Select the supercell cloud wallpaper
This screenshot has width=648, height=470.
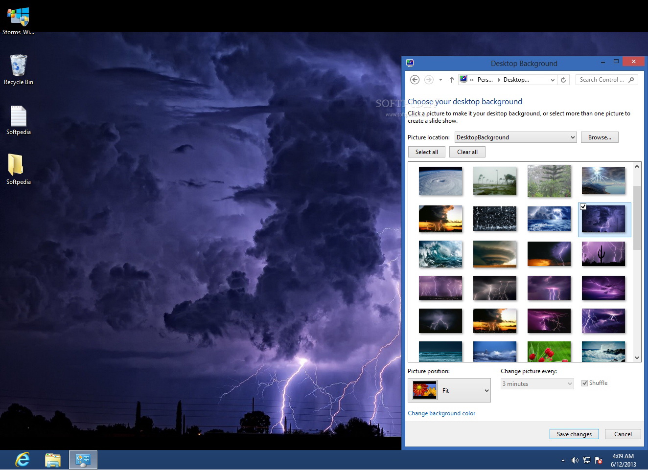click(495, 253)
